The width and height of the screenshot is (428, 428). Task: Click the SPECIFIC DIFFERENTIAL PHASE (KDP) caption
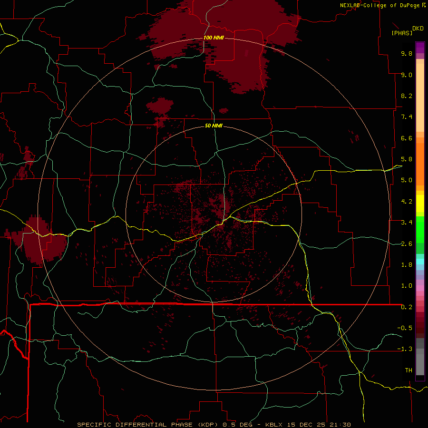click(149, 425)
